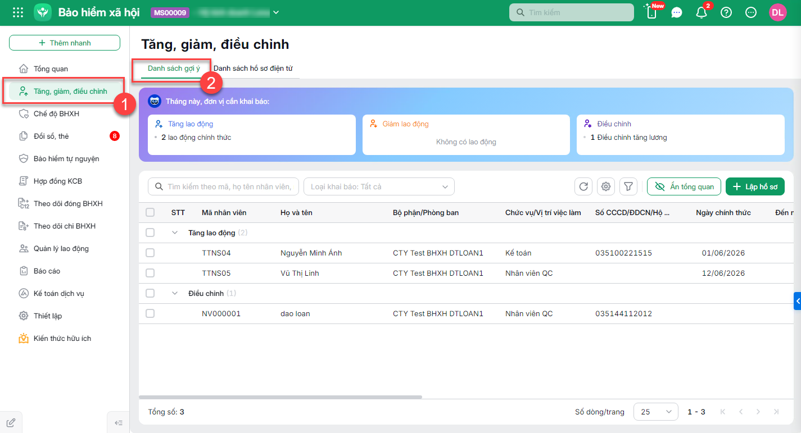Go to the next page

[x=758, y=412]
